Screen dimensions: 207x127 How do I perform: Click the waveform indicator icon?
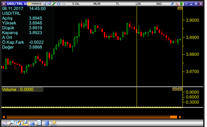[x=63, y=4]
